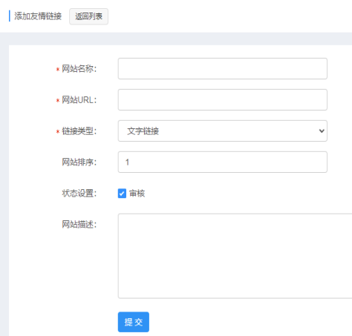Select the 网站排序 field containing 1
The width and height of the screenshot is (352, 336).
223,162
